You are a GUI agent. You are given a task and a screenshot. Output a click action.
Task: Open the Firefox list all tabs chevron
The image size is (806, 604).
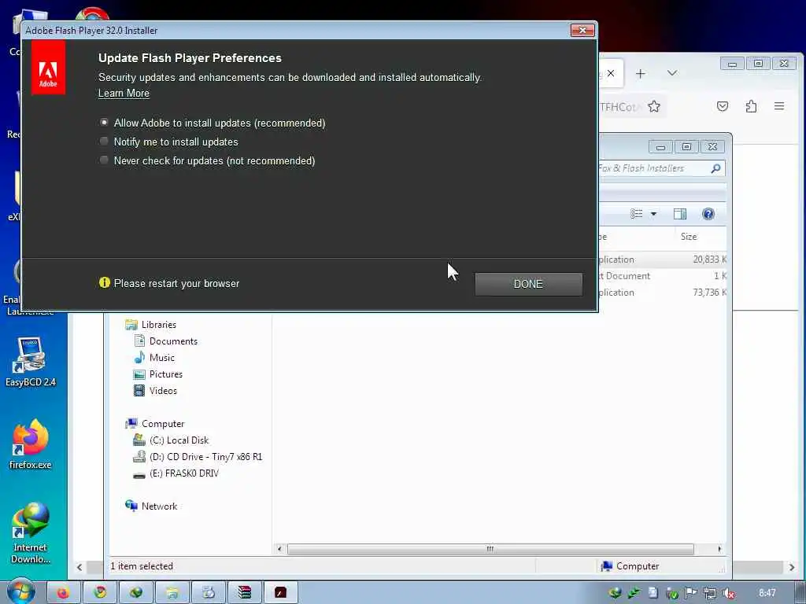coord(672,73)
